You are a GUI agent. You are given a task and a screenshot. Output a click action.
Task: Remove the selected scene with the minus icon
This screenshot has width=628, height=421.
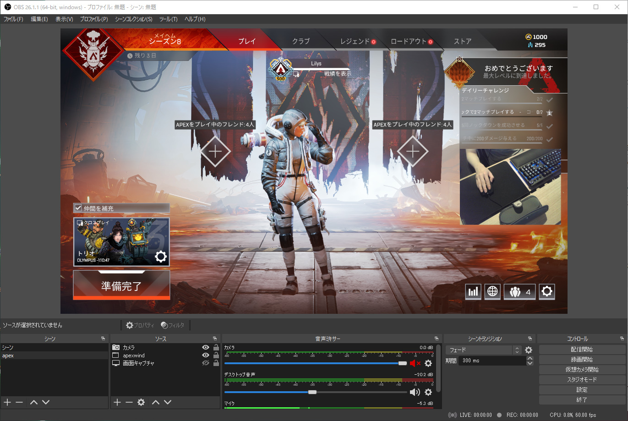(19, 402)
